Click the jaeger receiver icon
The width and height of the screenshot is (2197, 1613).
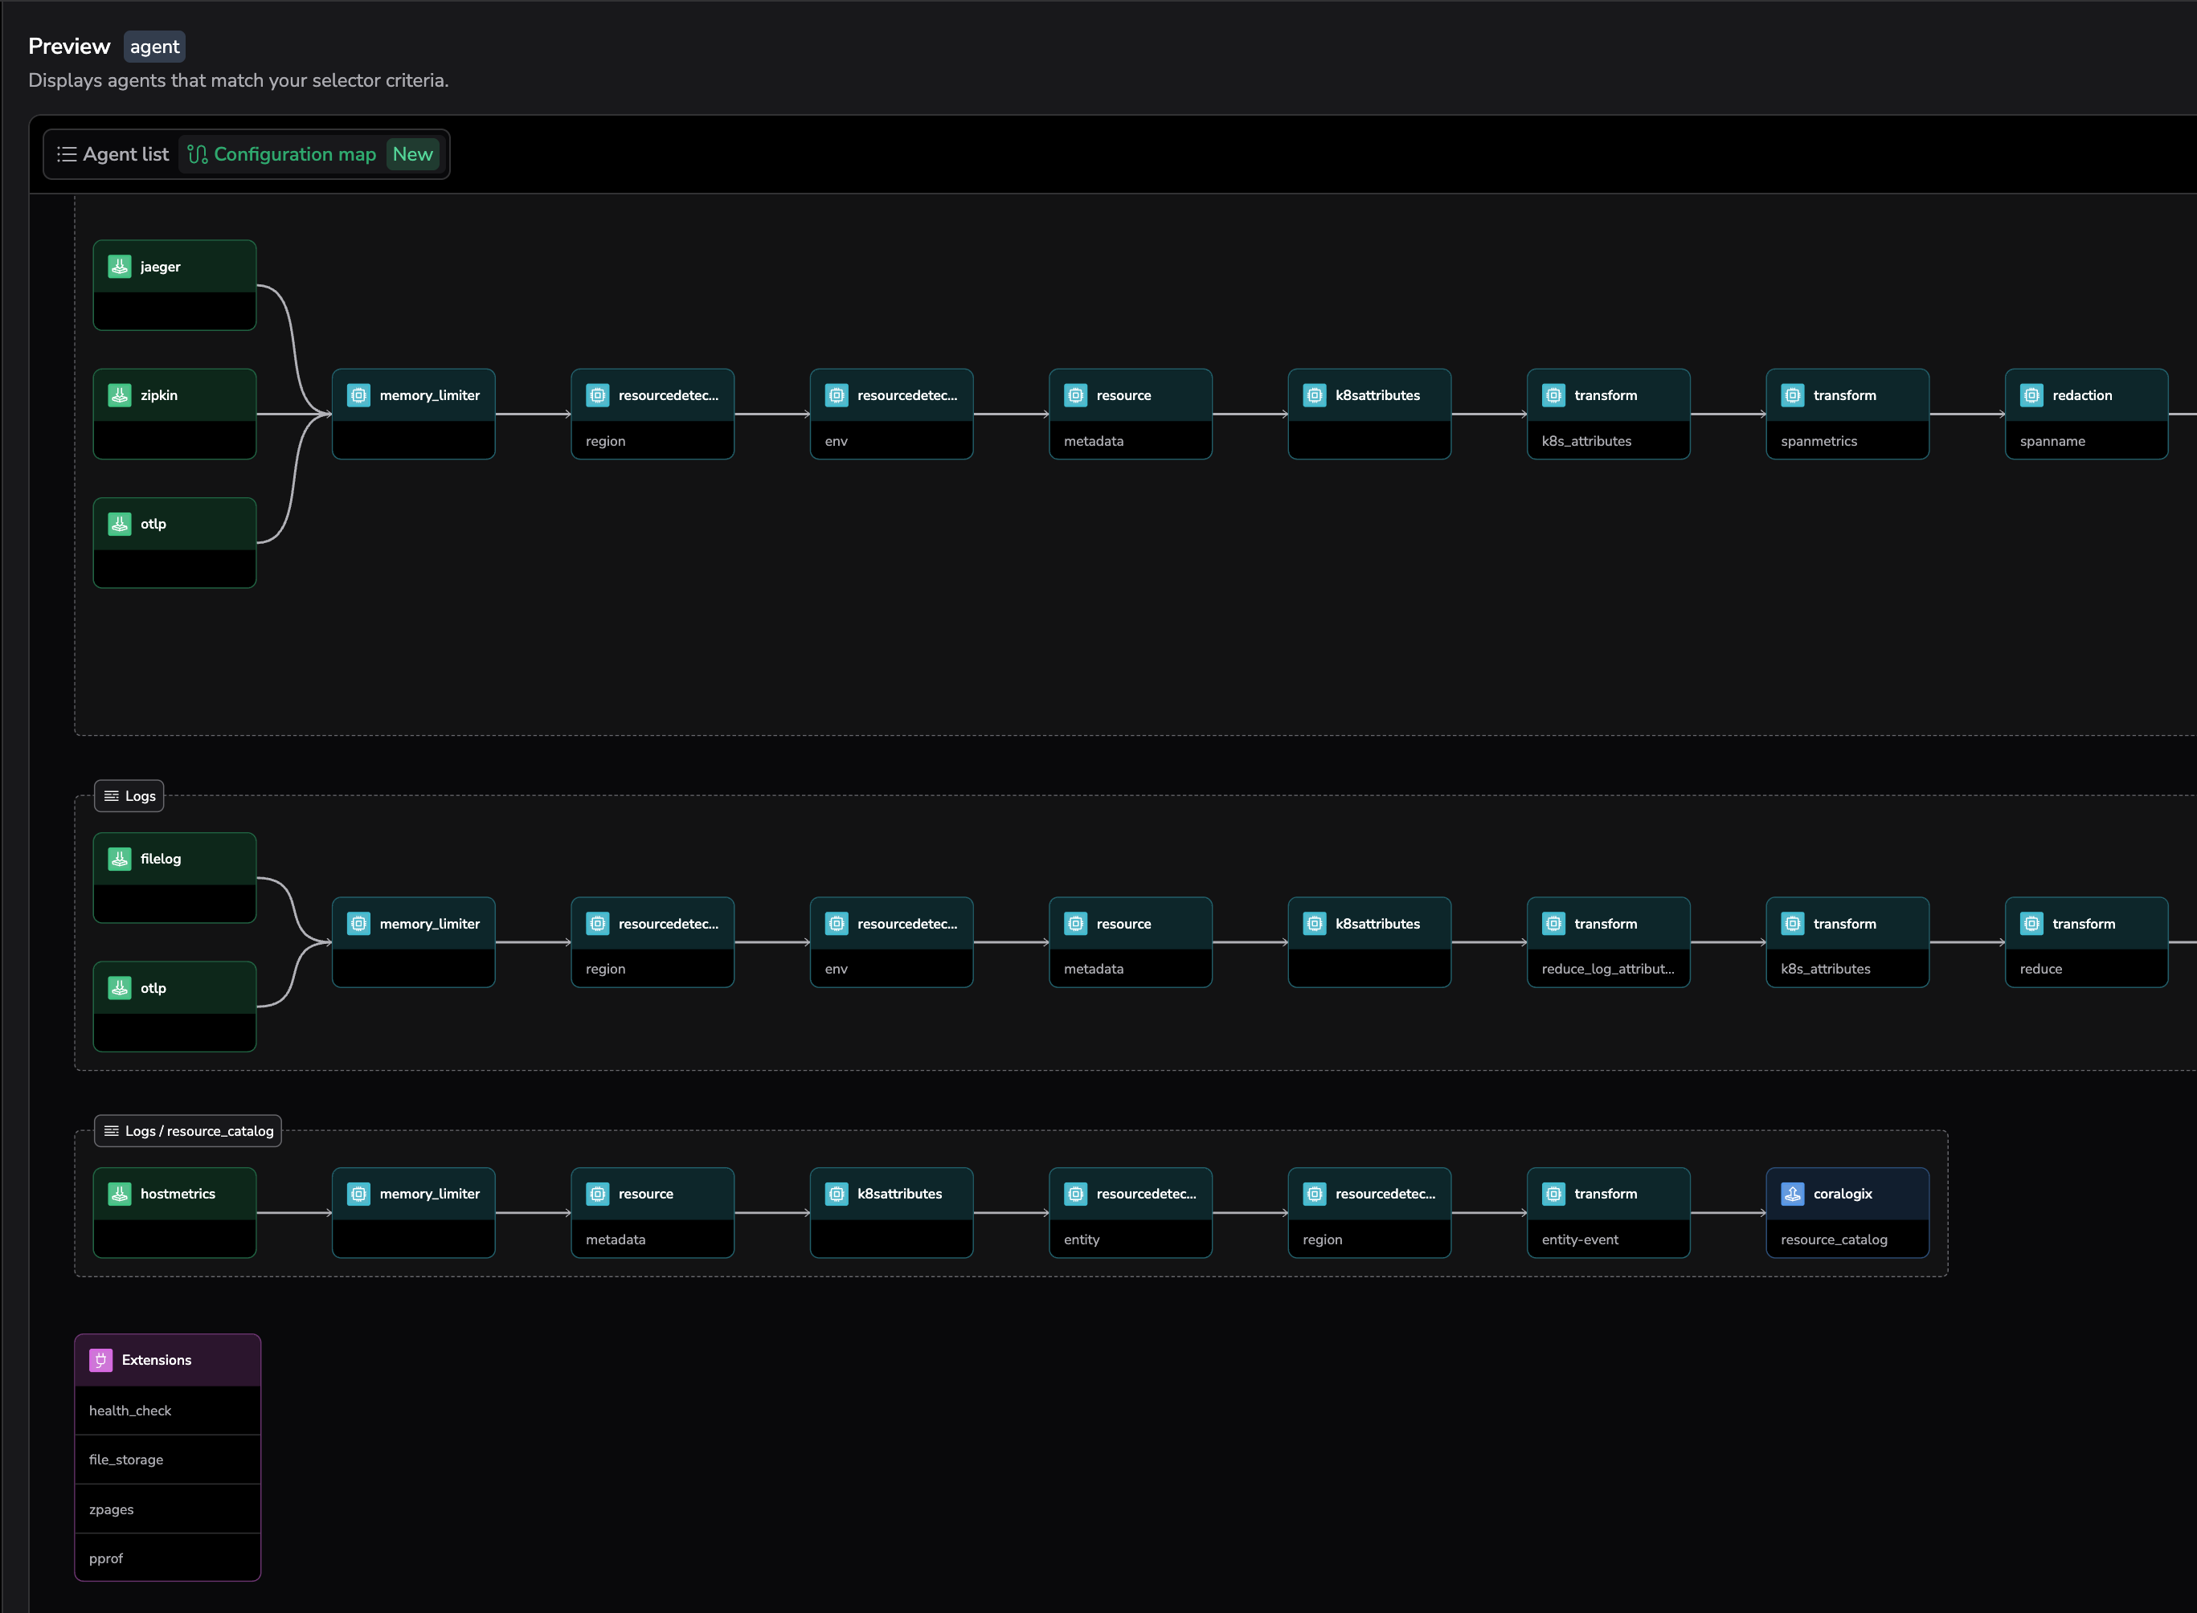[x=119, y=267]
